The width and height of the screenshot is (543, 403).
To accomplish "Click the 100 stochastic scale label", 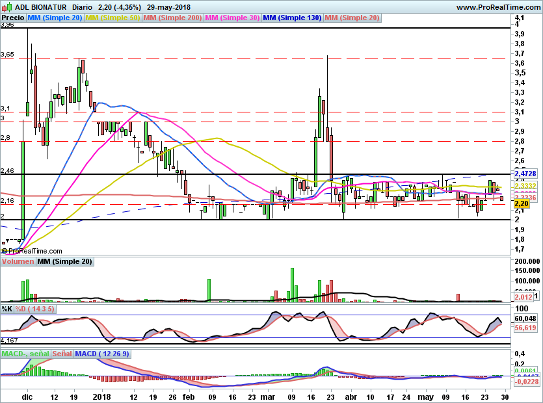I will click(522, 309).
